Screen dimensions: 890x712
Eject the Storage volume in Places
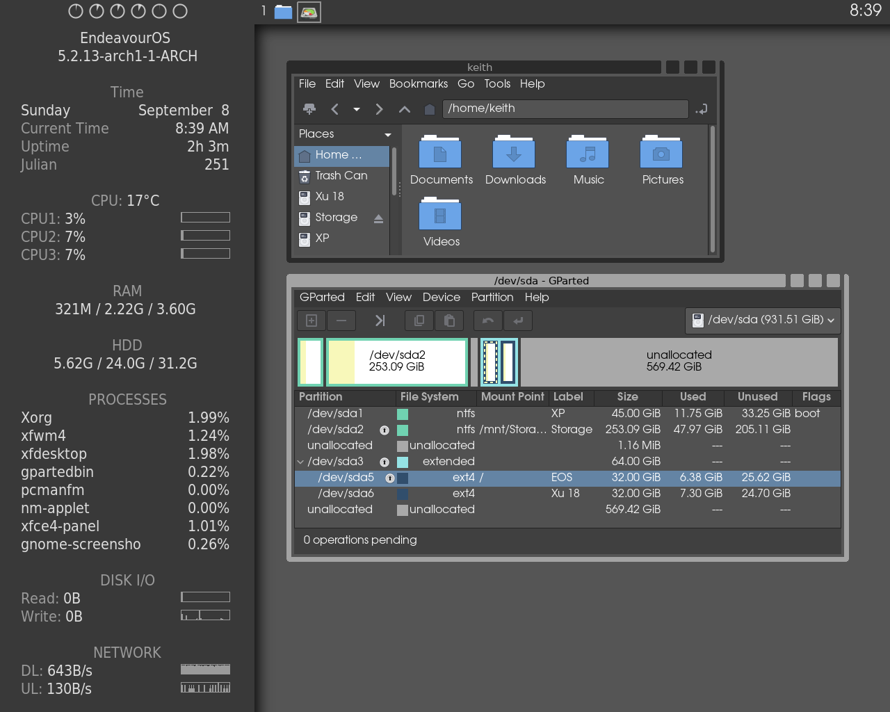(378, 218)
